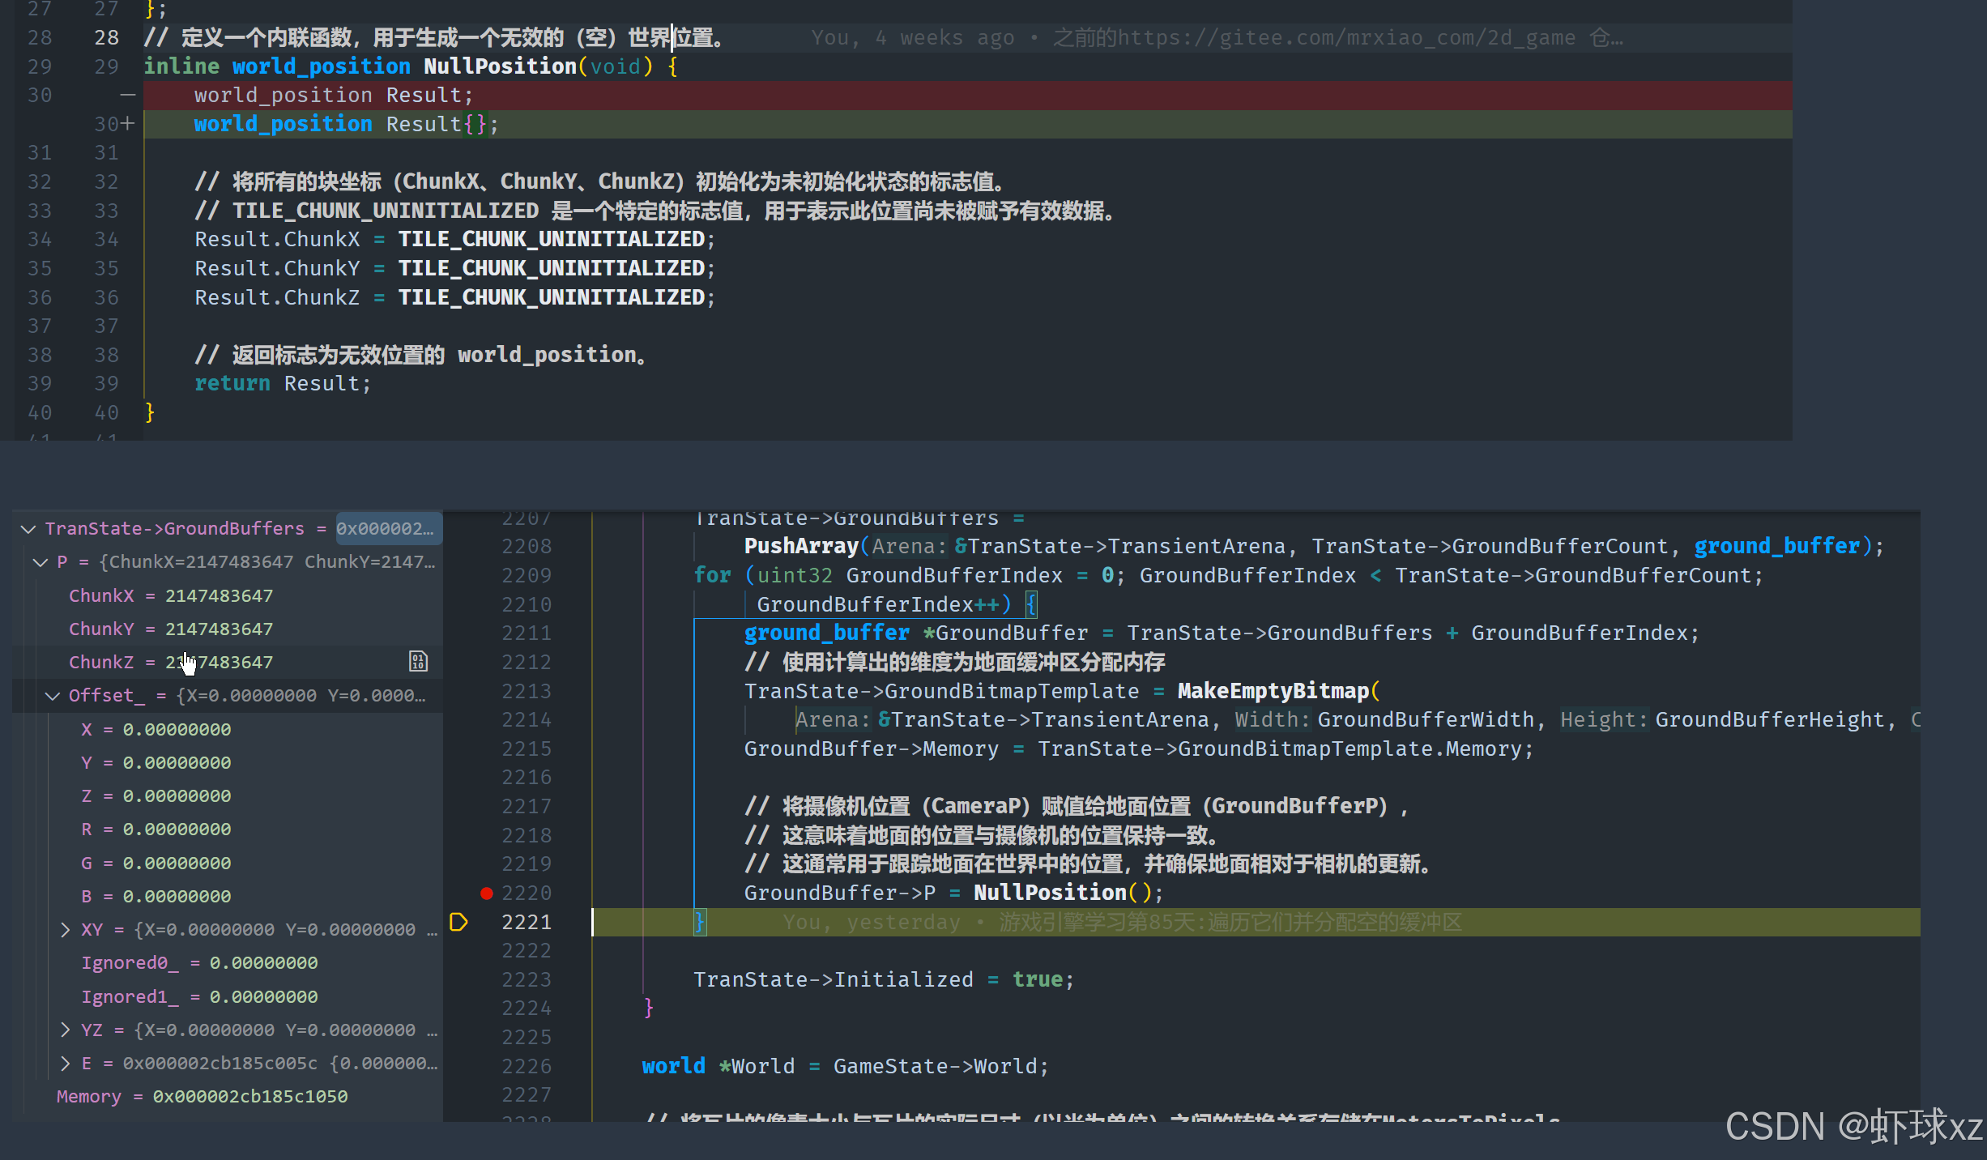Screen dimensions: 1987x1160
Task: Click the git blame annotation on line 2221
Action: [1123, 923]
